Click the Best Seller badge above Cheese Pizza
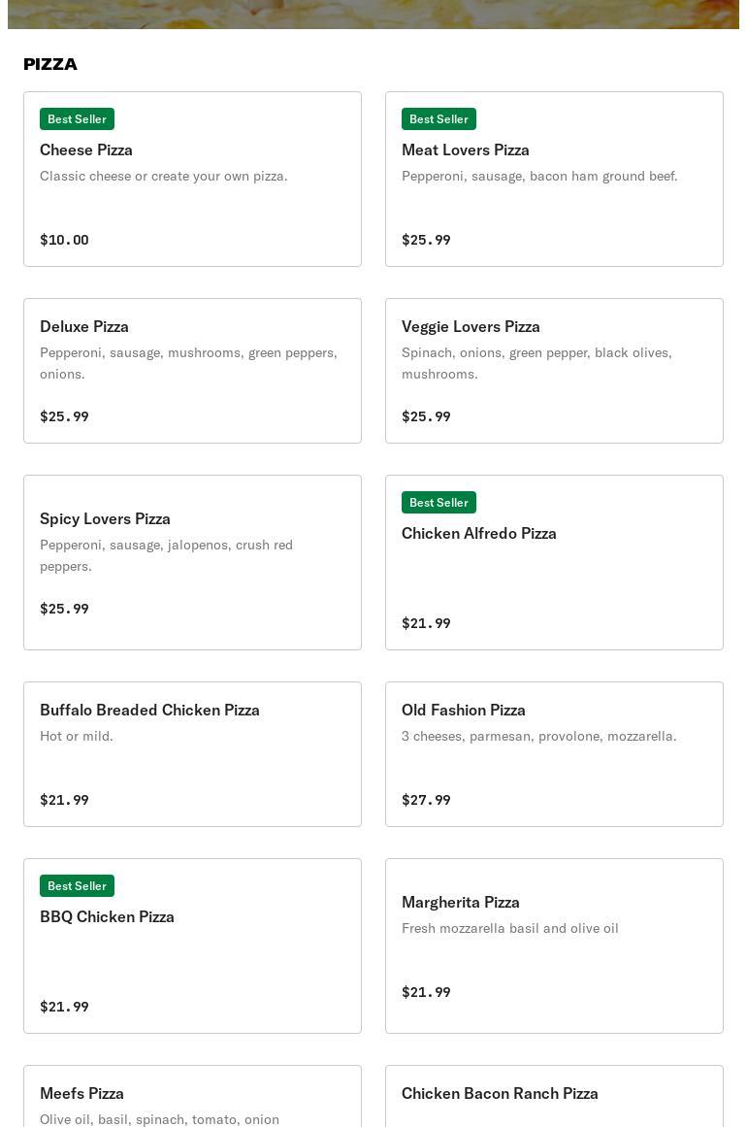This screenshot has height=1127, width=747. pyautogui.click(x=77, y=118)
